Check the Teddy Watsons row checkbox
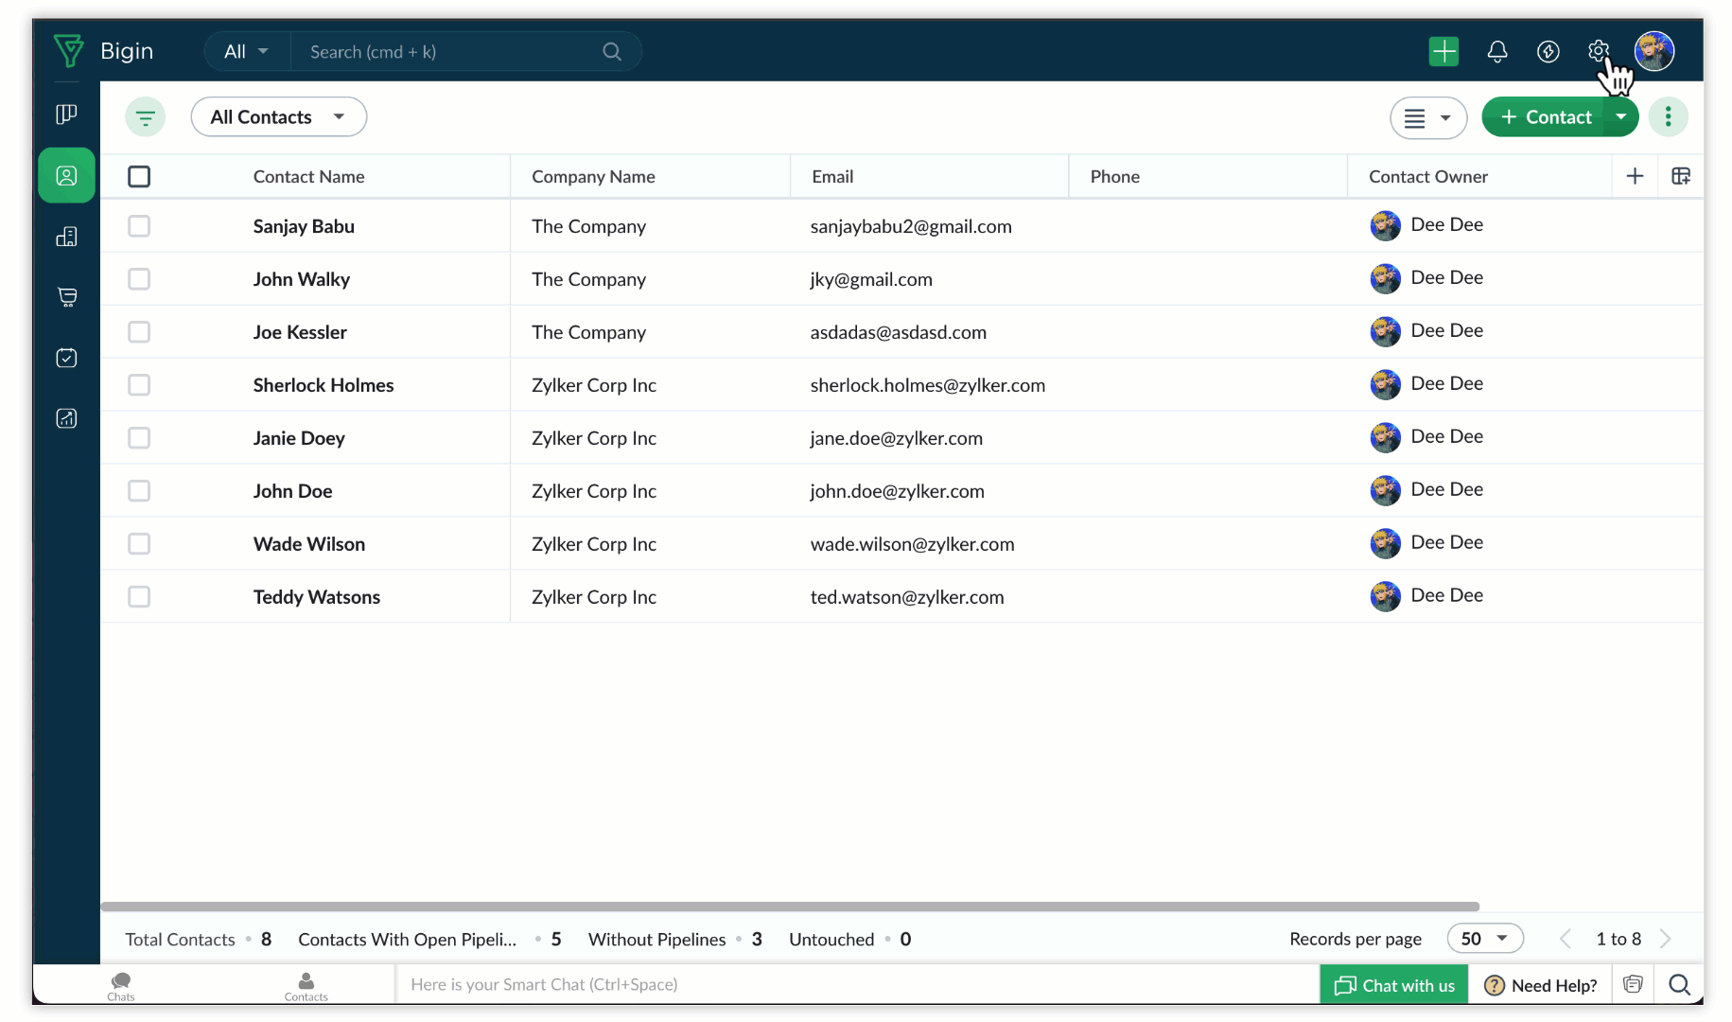Screen dimensions: 1732x1022 click(139, 597)
